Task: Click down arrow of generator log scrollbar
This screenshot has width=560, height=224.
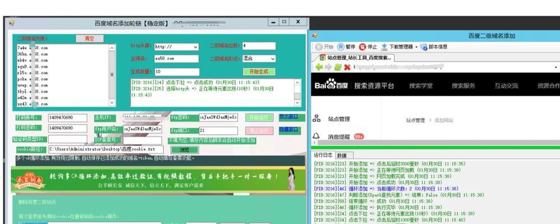Action: (297, 103)
